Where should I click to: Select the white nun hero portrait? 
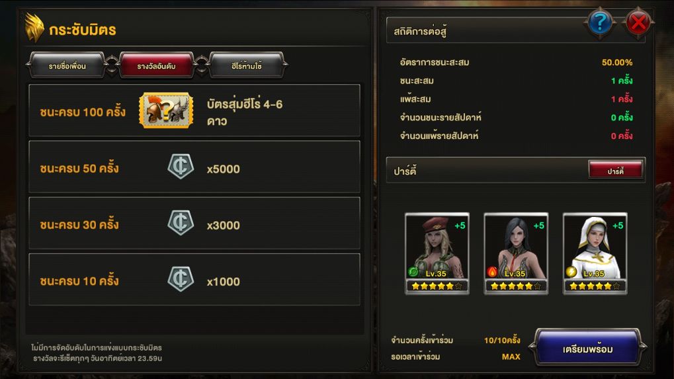(x=595, y=253)
